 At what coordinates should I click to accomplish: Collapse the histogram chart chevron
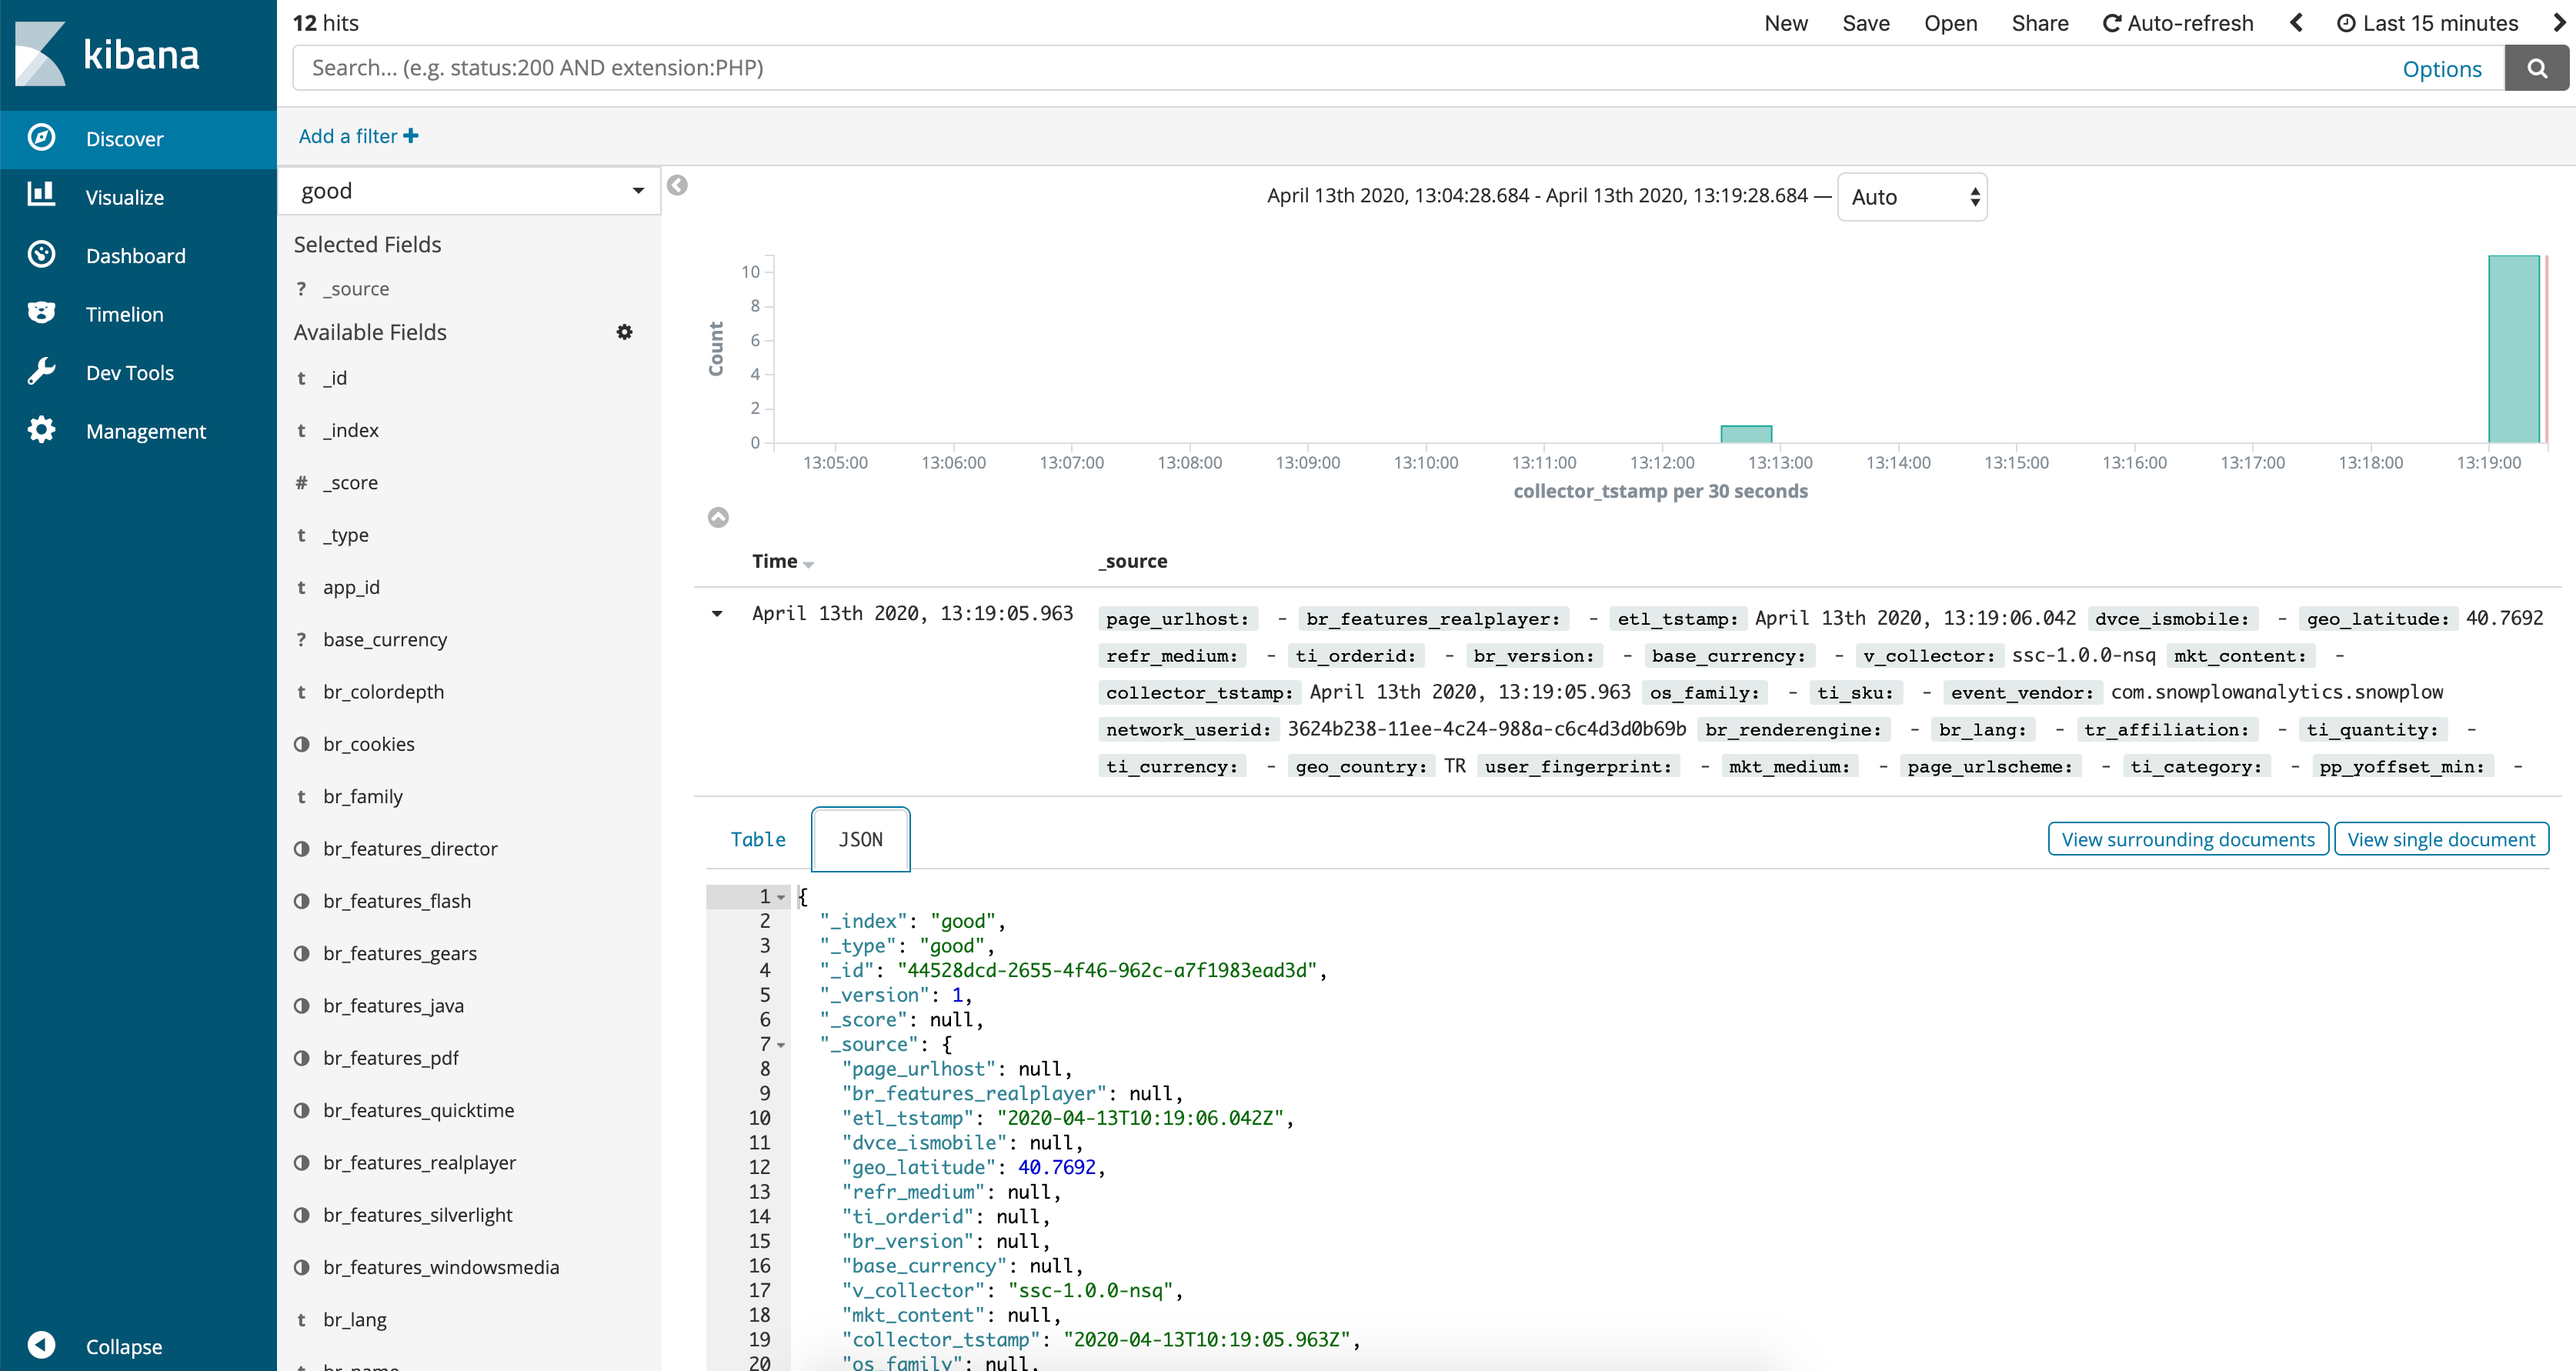click(718, 517)
